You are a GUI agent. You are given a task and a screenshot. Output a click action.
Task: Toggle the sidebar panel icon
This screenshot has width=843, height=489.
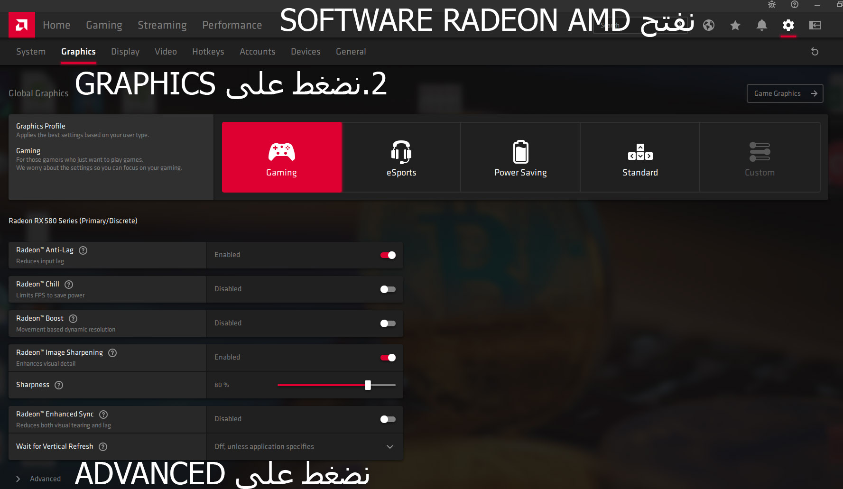815,25
